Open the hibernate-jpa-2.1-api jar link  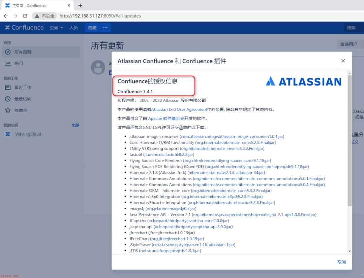tap(254, 215)
